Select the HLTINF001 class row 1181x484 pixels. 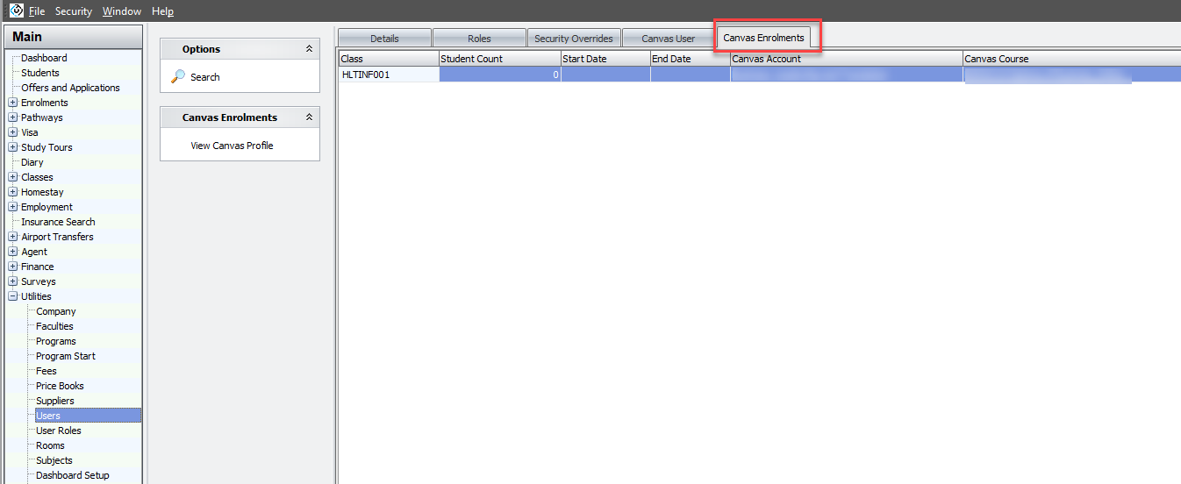[388, 75]
